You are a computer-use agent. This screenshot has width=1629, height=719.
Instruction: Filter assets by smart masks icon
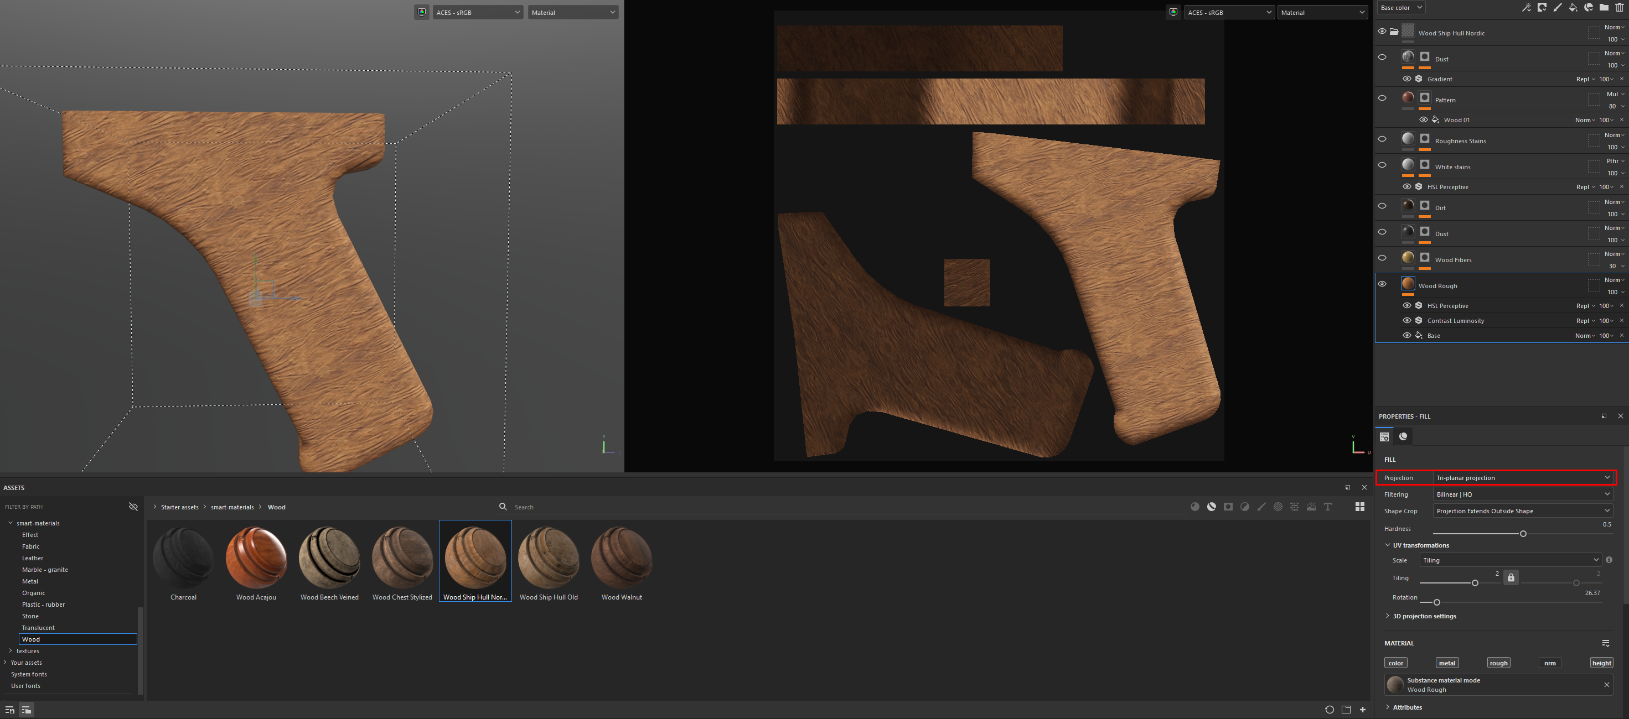point(1228,507)
